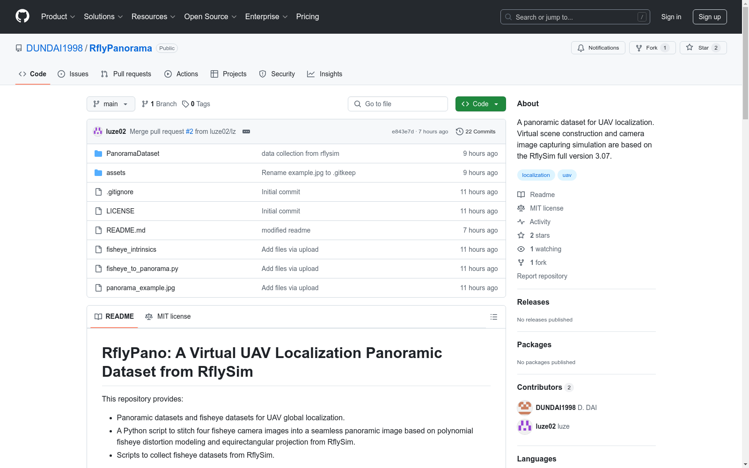Select the MIT license tab
This screenshot has height=468, width=749.
pos(168,316)
